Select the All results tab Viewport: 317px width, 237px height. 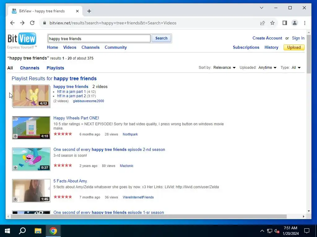pos(10,68)
